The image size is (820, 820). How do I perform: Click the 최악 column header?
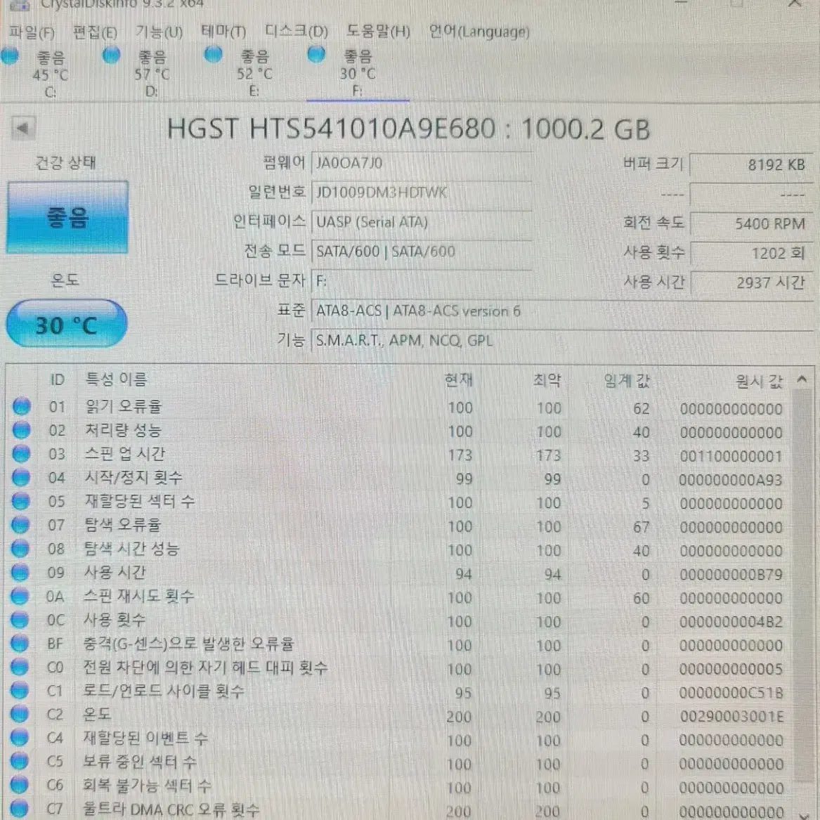point(547,379)
